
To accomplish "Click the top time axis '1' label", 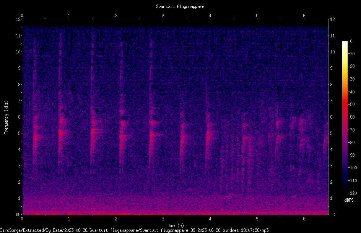I will coord(69,16).
